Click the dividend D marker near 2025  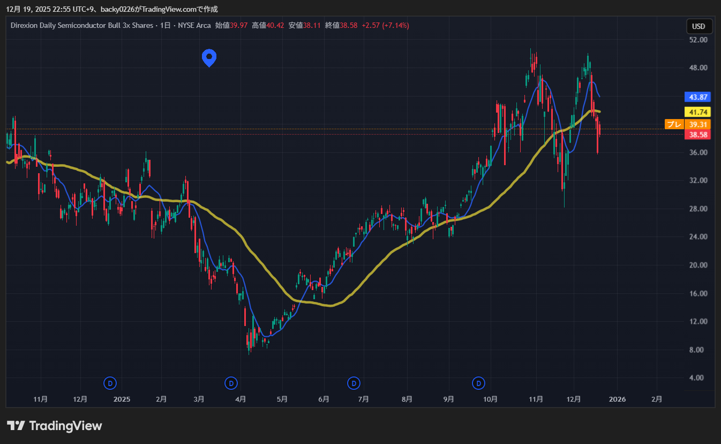coord(110,383)
